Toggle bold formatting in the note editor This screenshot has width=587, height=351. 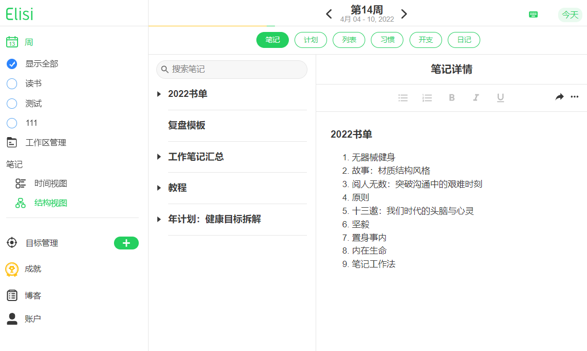click(x=451, y=97)
